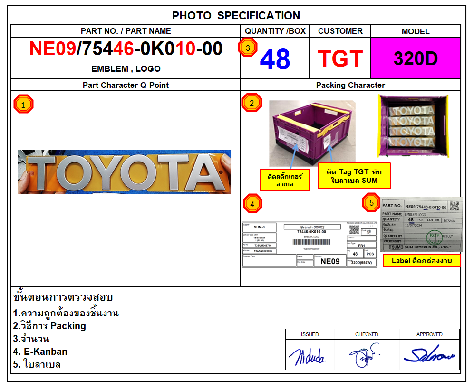Image resolution: width=474 pixels, height=390 pixels.
Task: Select "PCS" unit on the Kanban tag
Action: [370, 254]
